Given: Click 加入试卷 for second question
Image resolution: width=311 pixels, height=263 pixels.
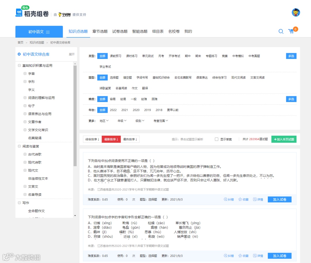Looking at the screenshot, I should [x=280, y=256].
